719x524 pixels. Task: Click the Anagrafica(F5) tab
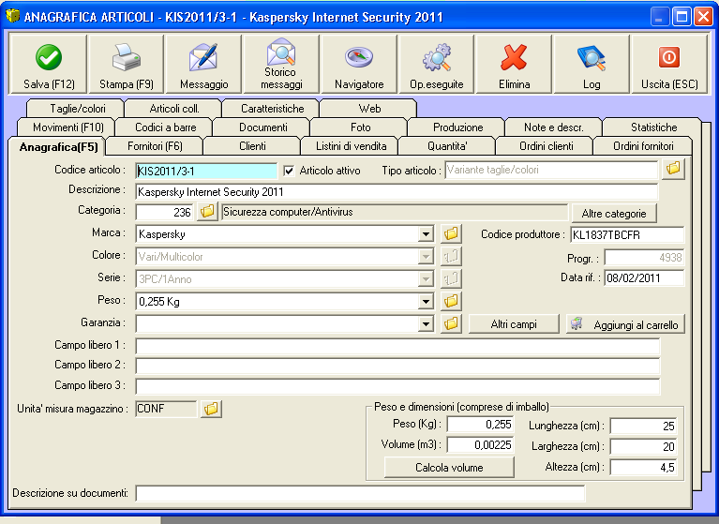point(58,147)
